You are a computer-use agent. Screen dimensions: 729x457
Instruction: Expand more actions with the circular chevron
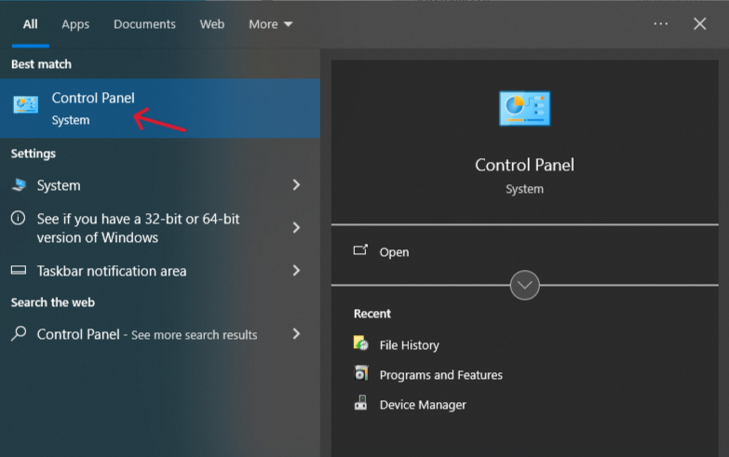524,285
